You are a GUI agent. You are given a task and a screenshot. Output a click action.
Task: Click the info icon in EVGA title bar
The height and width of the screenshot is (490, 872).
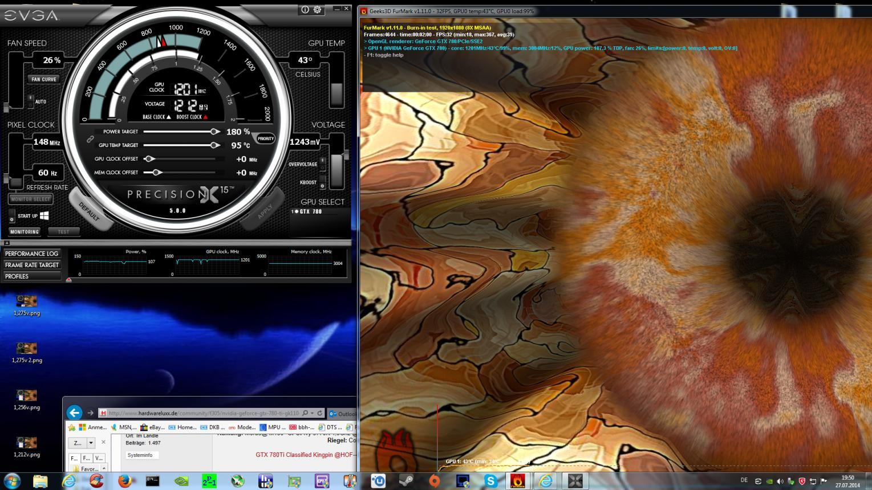(305, 10)
